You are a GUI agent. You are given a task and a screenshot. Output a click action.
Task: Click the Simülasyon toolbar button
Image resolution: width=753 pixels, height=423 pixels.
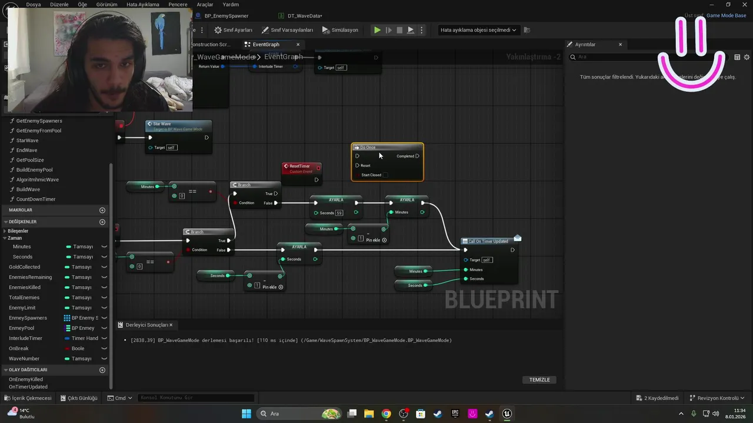point(340,30)
